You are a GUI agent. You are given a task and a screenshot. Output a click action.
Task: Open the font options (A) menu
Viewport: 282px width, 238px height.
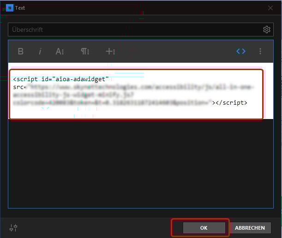[60, 51]
